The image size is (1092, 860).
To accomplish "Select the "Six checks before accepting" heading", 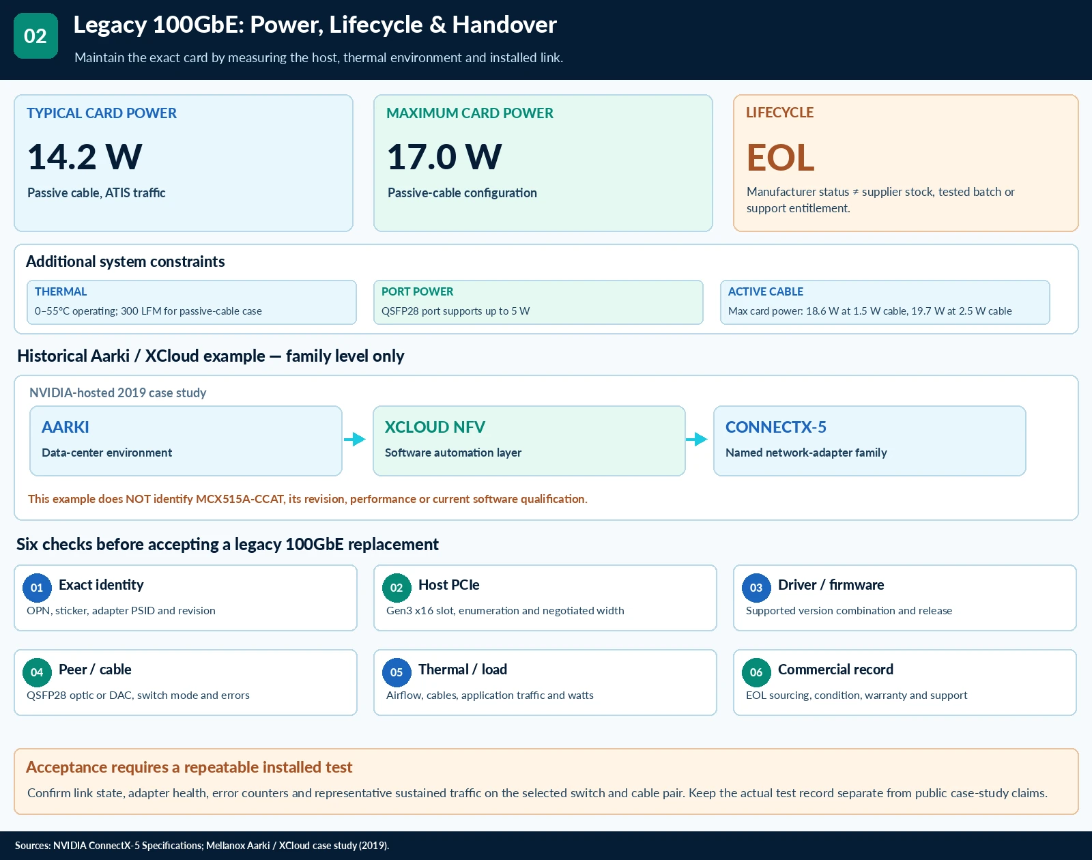I will (227, 544).
